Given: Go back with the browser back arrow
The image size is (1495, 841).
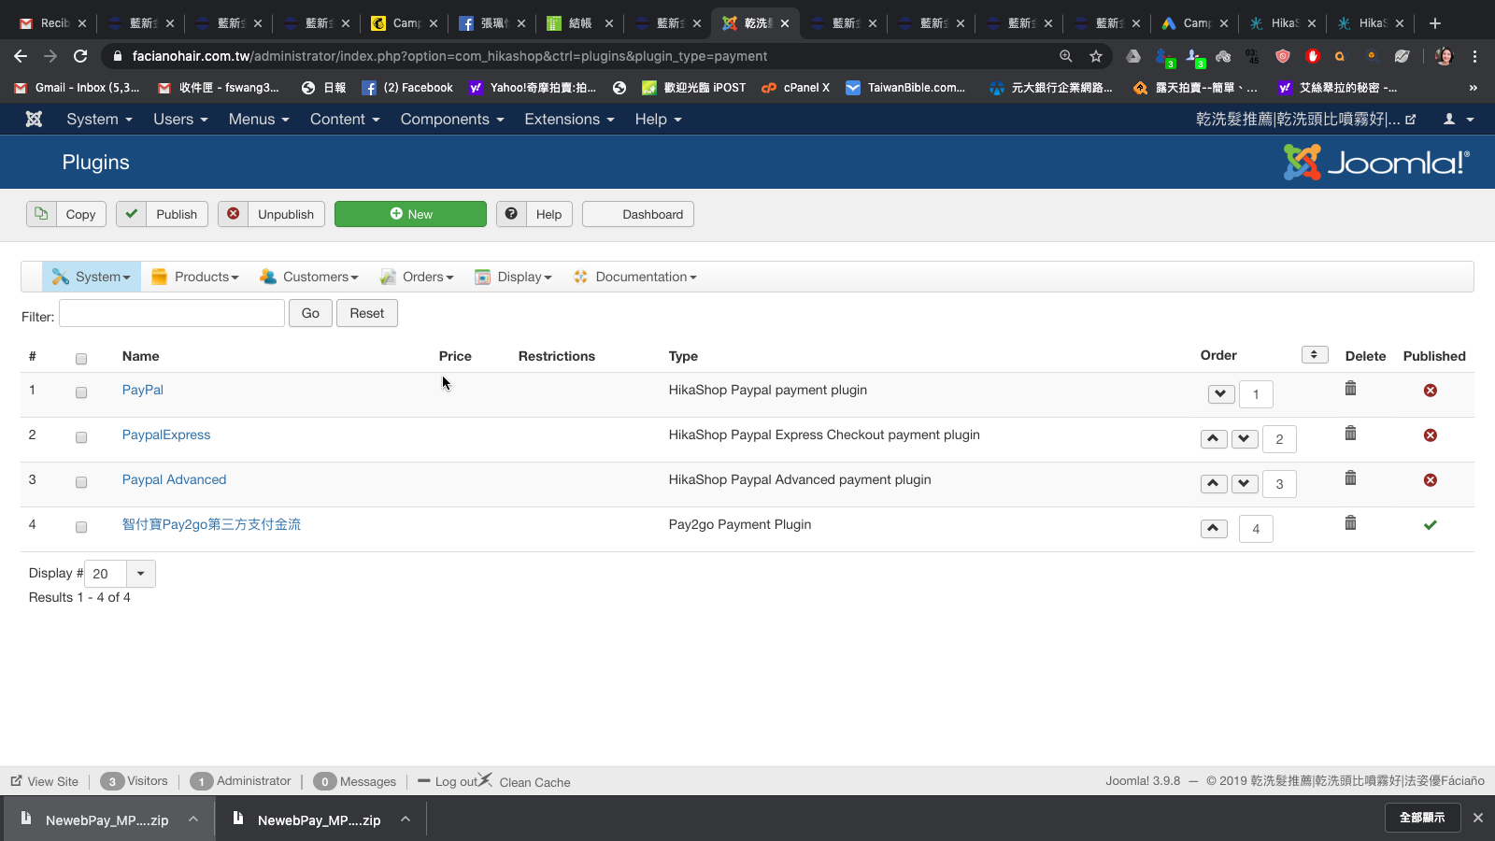Looking at the screenshot, I should click(21, 56).
